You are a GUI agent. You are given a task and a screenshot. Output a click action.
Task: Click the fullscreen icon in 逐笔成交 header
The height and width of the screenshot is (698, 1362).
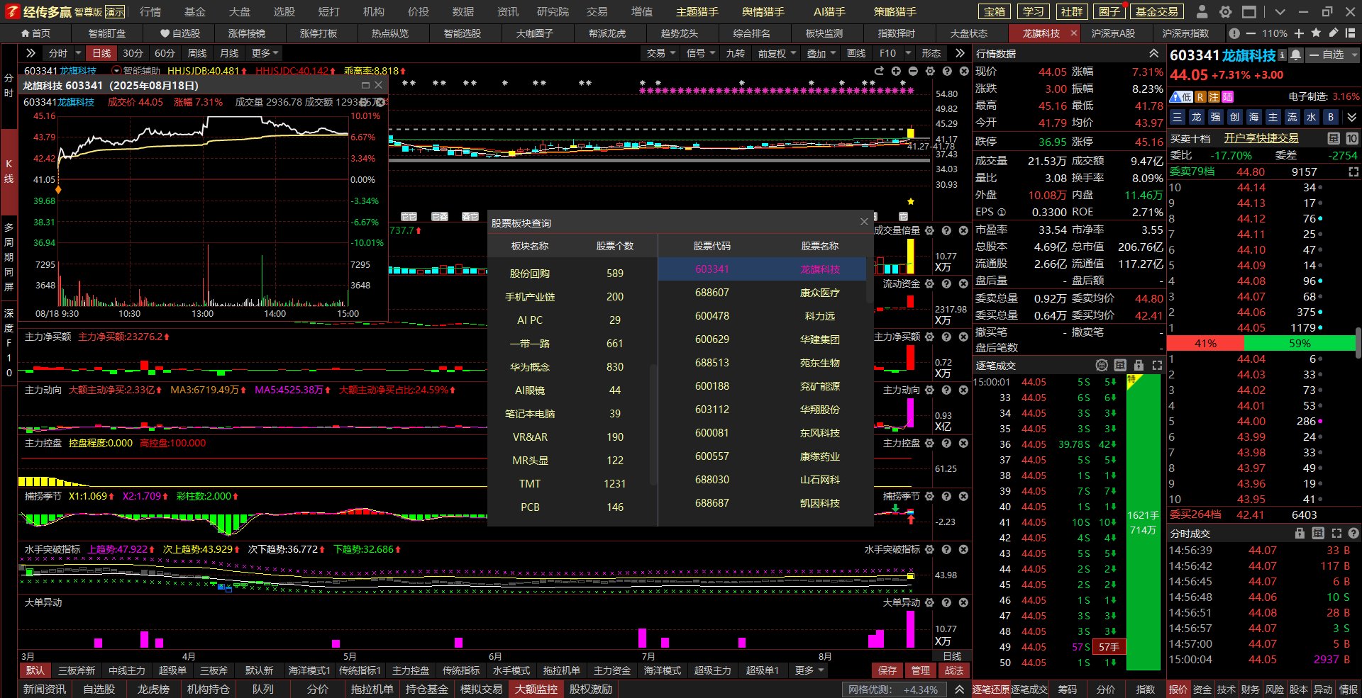(1157, 365)
